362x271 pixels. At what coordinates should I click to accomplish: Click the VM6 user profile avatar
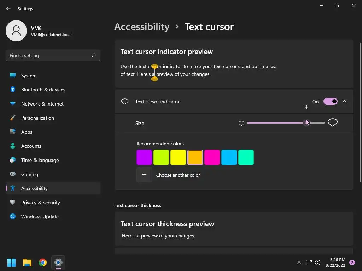coord(16,31)
